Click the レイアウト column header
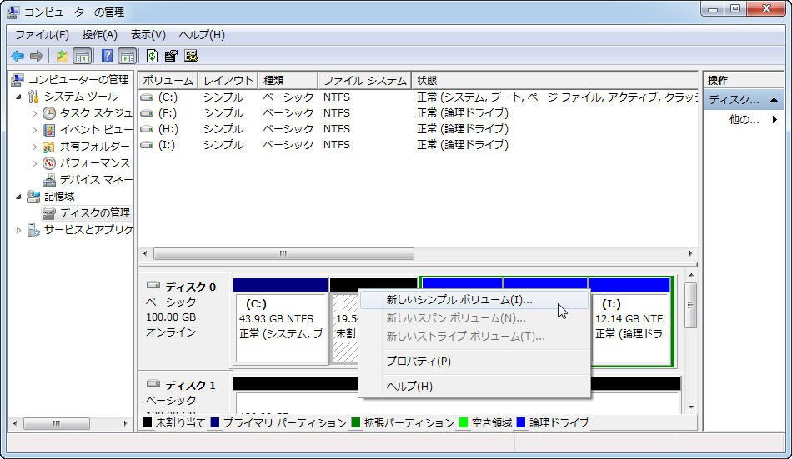This screenshot has height=459, width=792. pos(228,80)
